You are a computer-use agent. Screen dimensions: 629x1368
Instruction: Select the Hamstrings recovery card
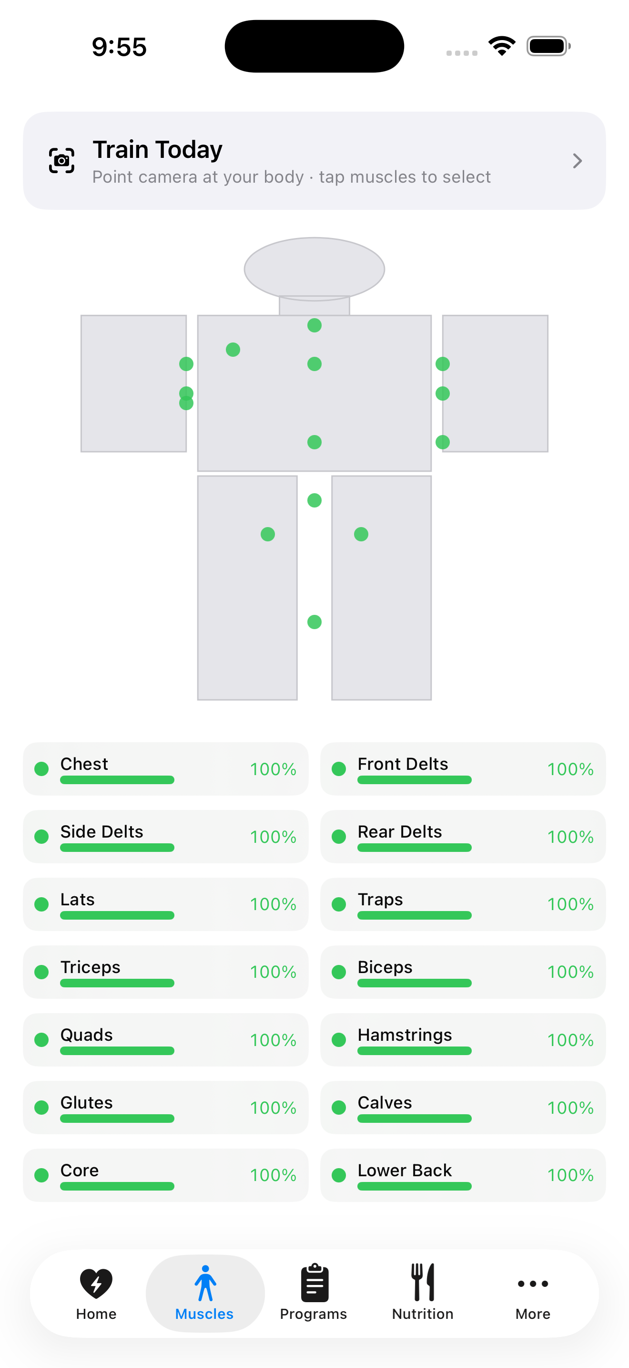[x=463, y=1040]
